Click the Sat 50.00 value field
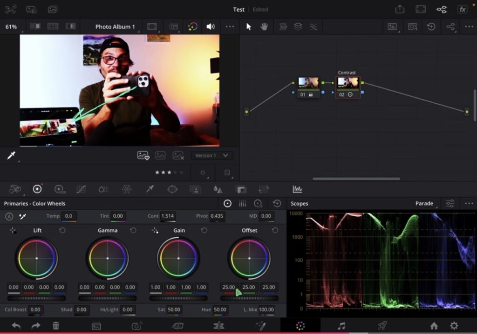The width and height of the screenshot is (477, 334). coord(174,310)
